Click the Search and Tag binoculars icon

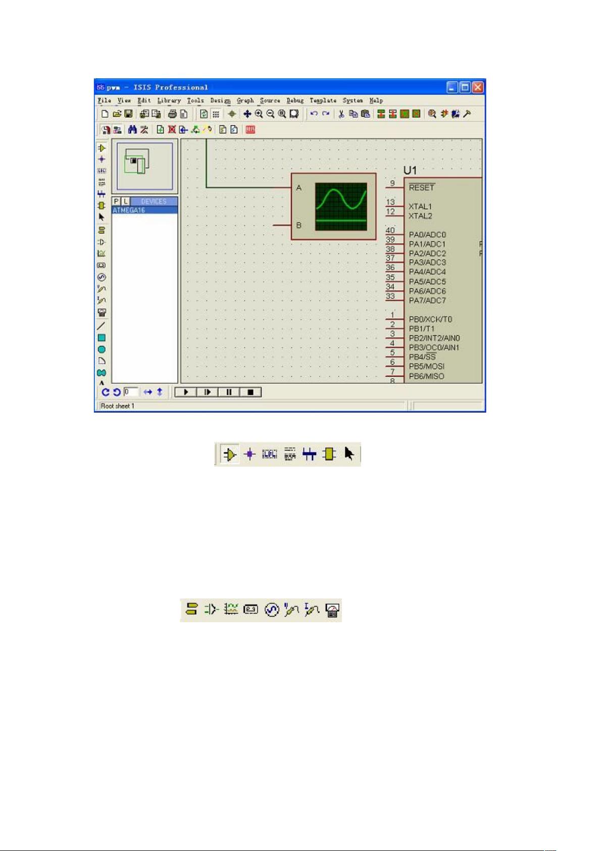[x=132, y=130]
